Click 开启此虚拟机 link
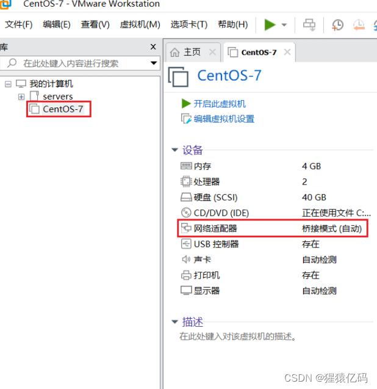 click(x=220, y=104)
